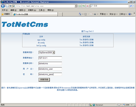Click the 收藏夹 favorites star button
136x107 pixels.
[6, 14]
